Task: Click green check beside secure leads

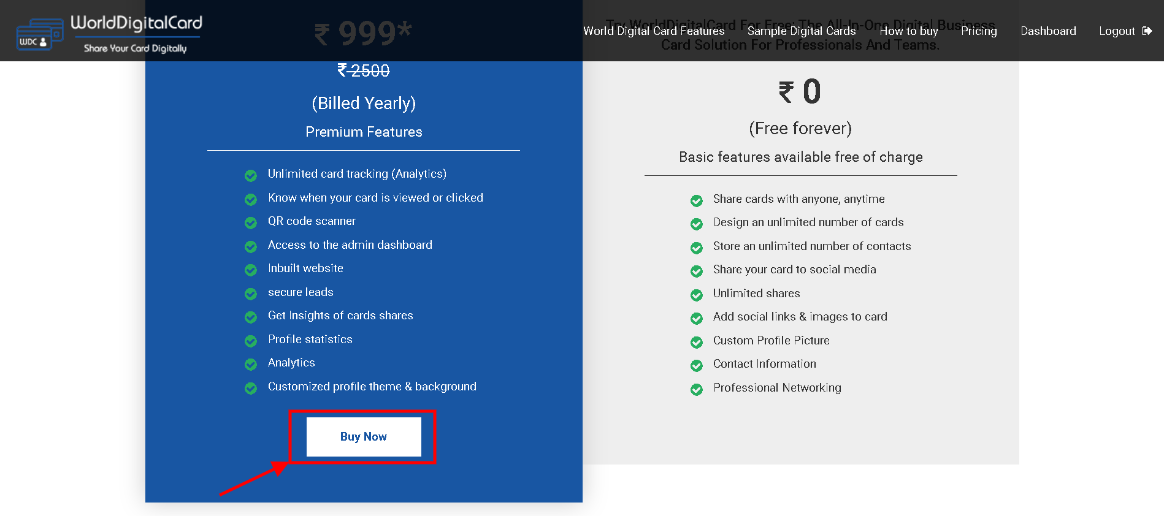Action: (x=251, y=294)
